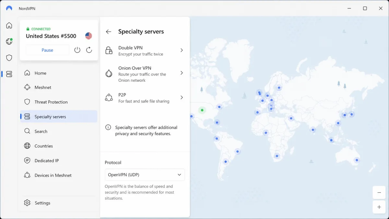Click the Double VPN title text

tap(130, 48)
